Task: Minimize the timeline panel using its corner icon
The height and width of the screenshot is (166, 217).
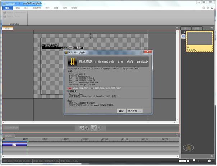Action: point(177,136)
